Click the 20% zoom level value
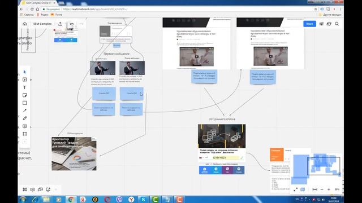The image size is (362, 203). [x=337, y=189]
